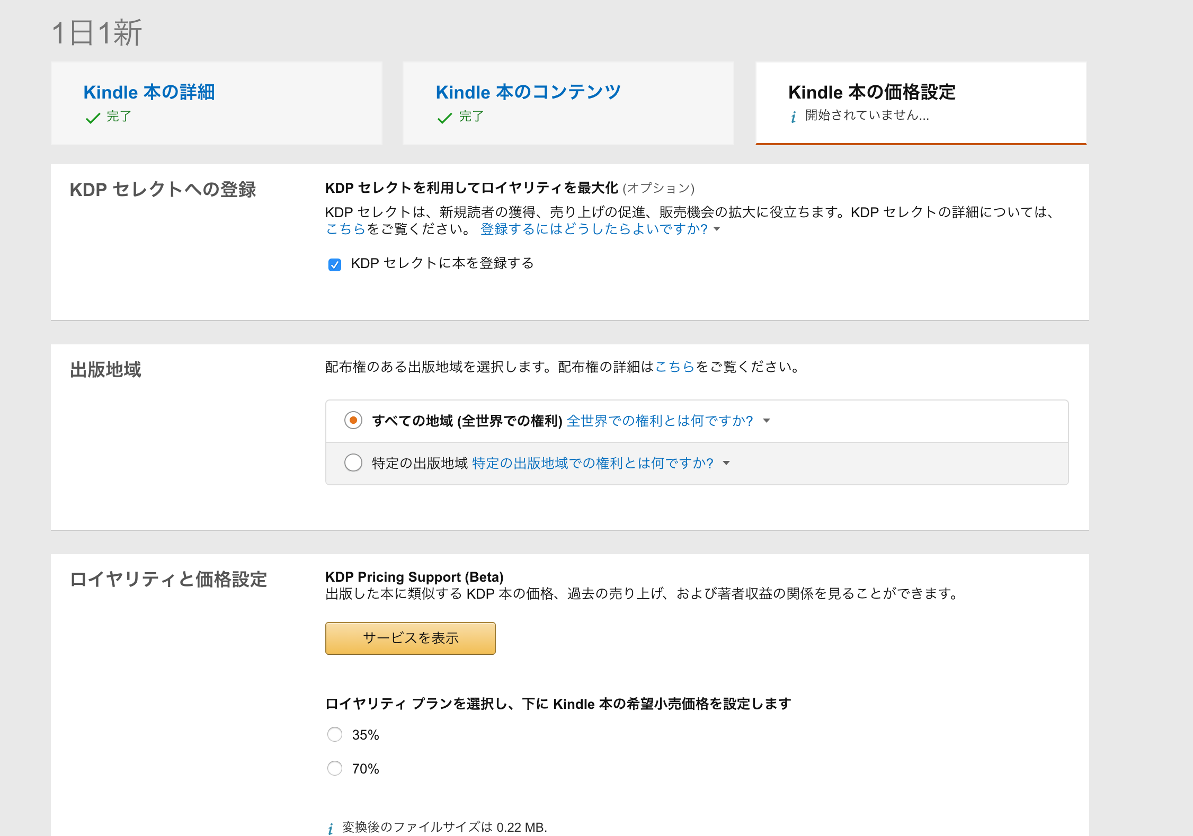
Task: Select すべての地域 (全世界での権利) radio button
Action: pos(353,420)
